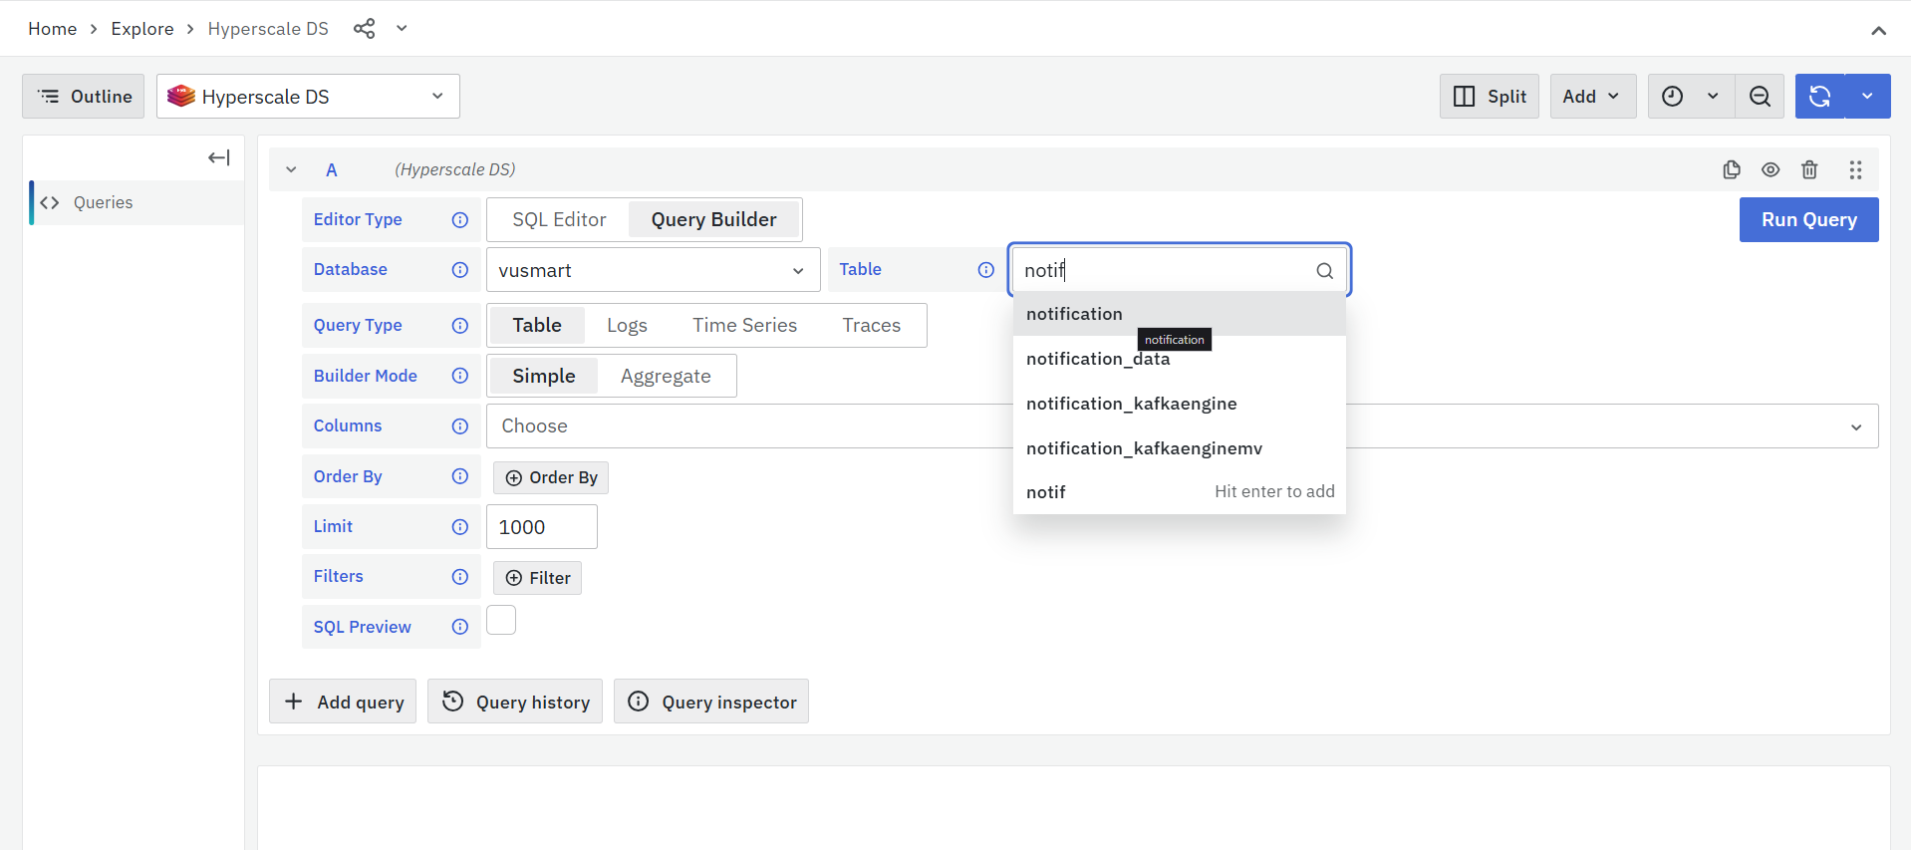This screenshot has width=1911, height=850.
Task: Duplicate query A with copy icon
Action: click(1732, 169)
